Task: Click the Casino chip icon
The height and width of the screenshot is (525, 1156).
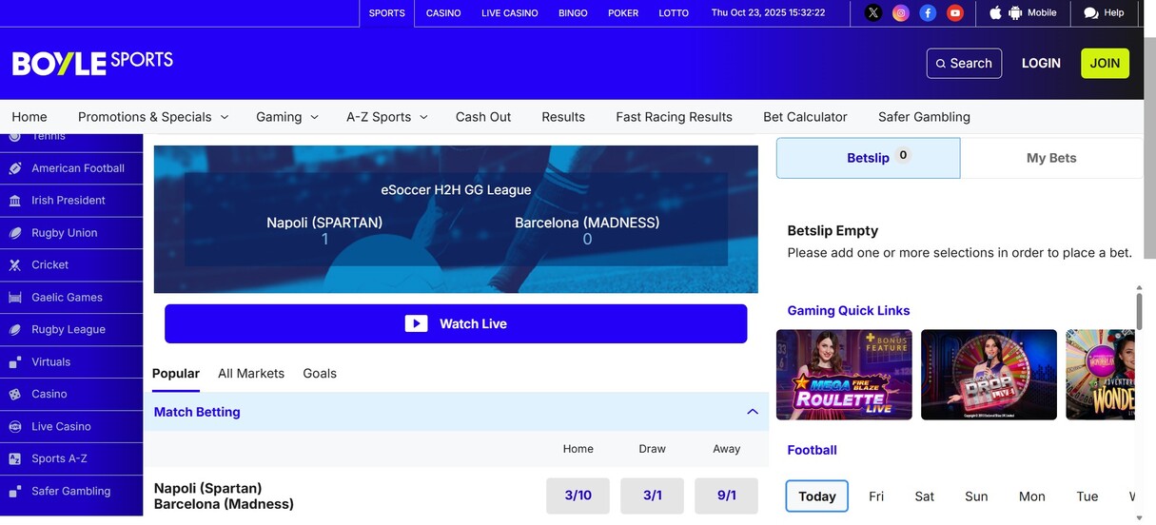Action: click(x=14, y=395)
